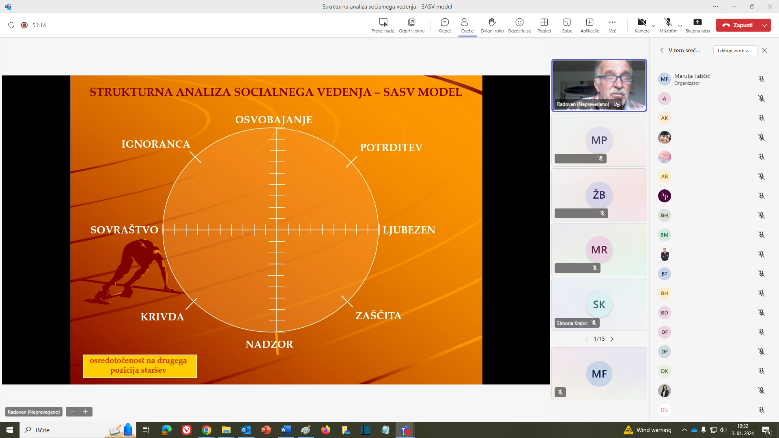Go to previous page of participant tiles
The image size is (779, 438).
pyautogui.click(x=587, y=339)
